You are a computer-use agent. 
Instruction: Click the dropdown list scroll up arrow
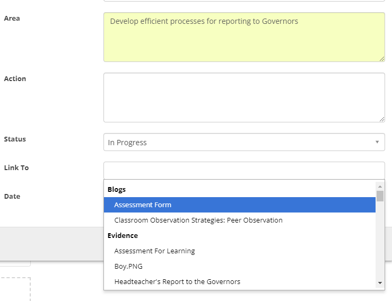pos(380,187)
